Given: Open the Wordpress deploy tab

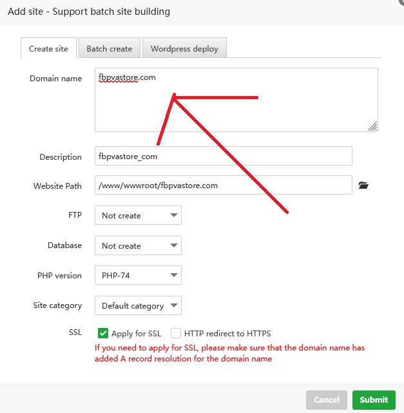Looking at the screenshot, I should pos(184,48).
